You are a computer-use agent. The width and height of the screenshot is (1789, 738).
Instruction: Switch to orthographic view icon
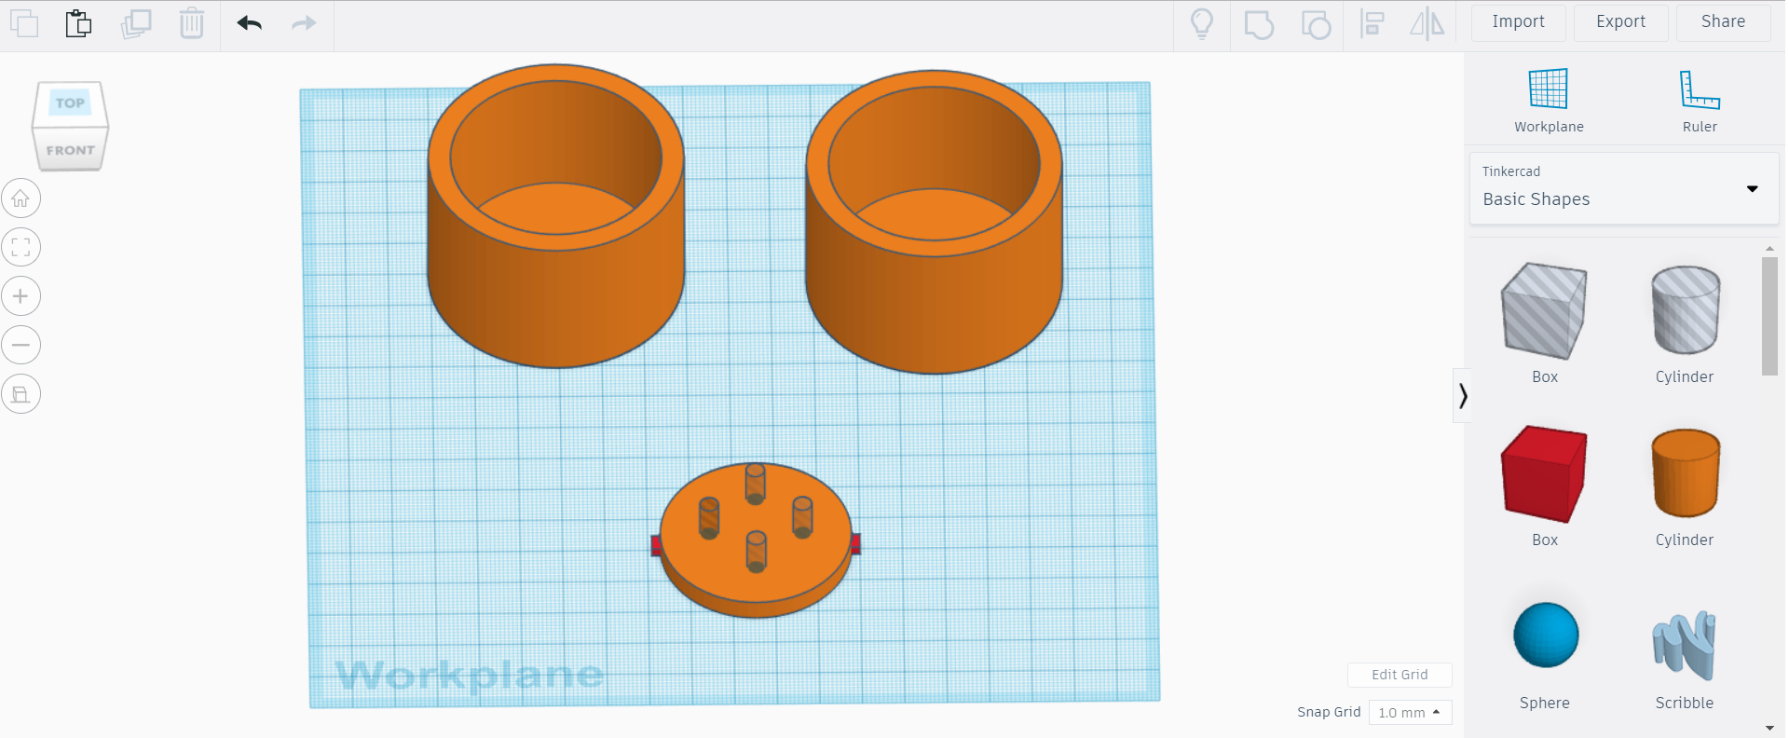(20, 394)
